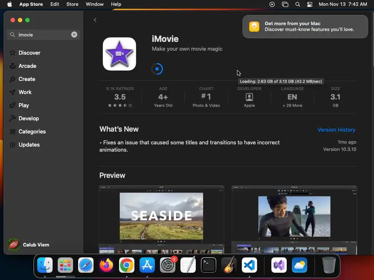374x280 pixels.
Task: Click the Play rocket icon
Action: coord(12,105)
